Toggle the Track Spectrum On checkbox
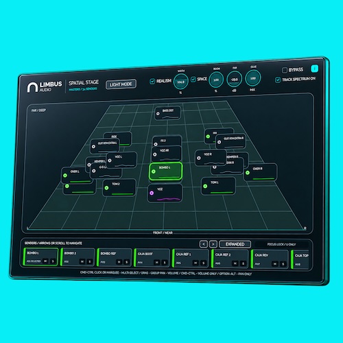 (278, 80)
